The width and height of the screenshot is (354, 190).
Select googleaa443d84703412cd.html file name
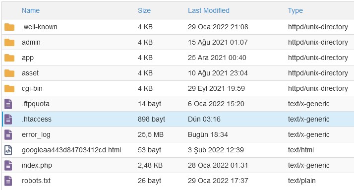[x=71, y=150]
